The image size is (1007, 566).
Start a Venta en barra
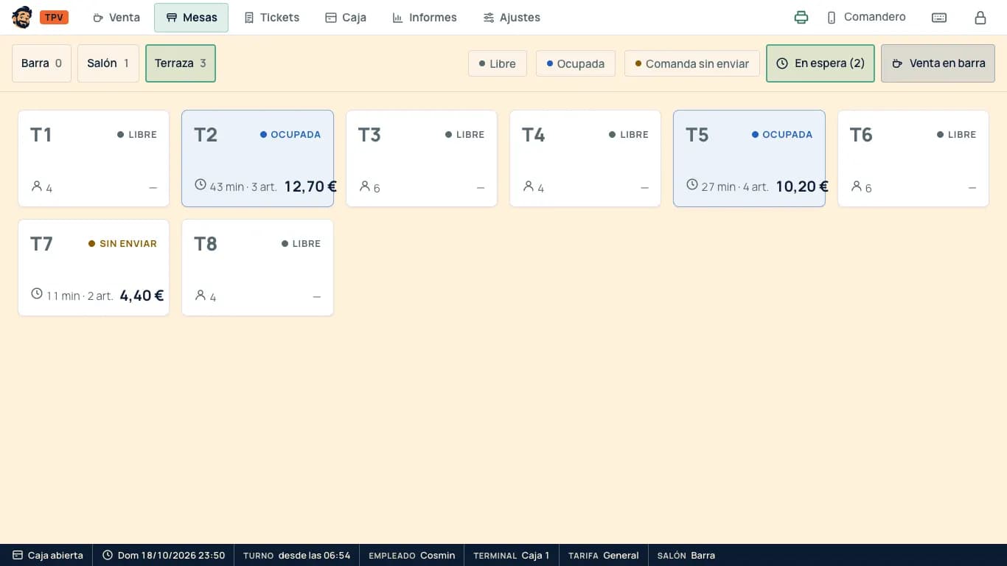tap(938, 63)
